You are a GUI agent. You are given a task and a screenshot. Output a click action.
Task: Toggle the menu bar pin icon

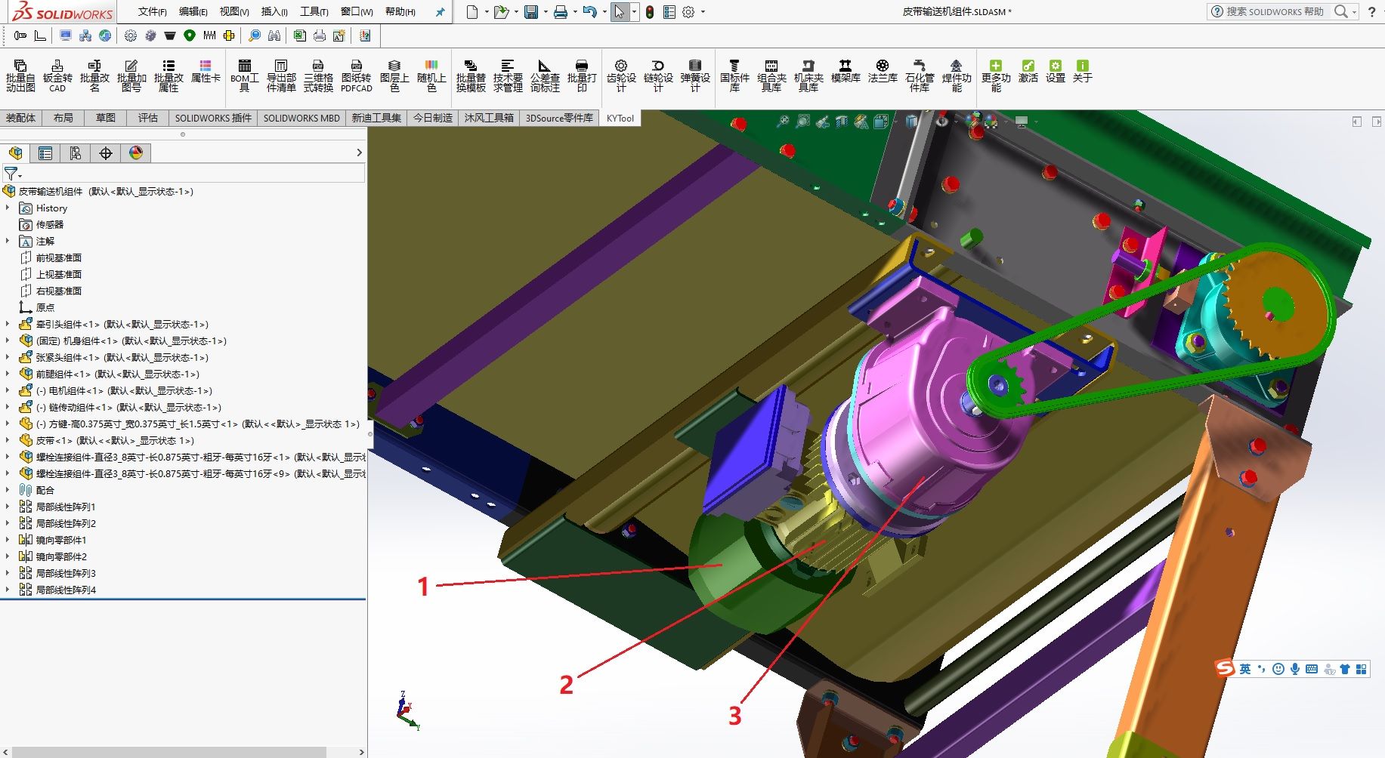tap(440, 12)
